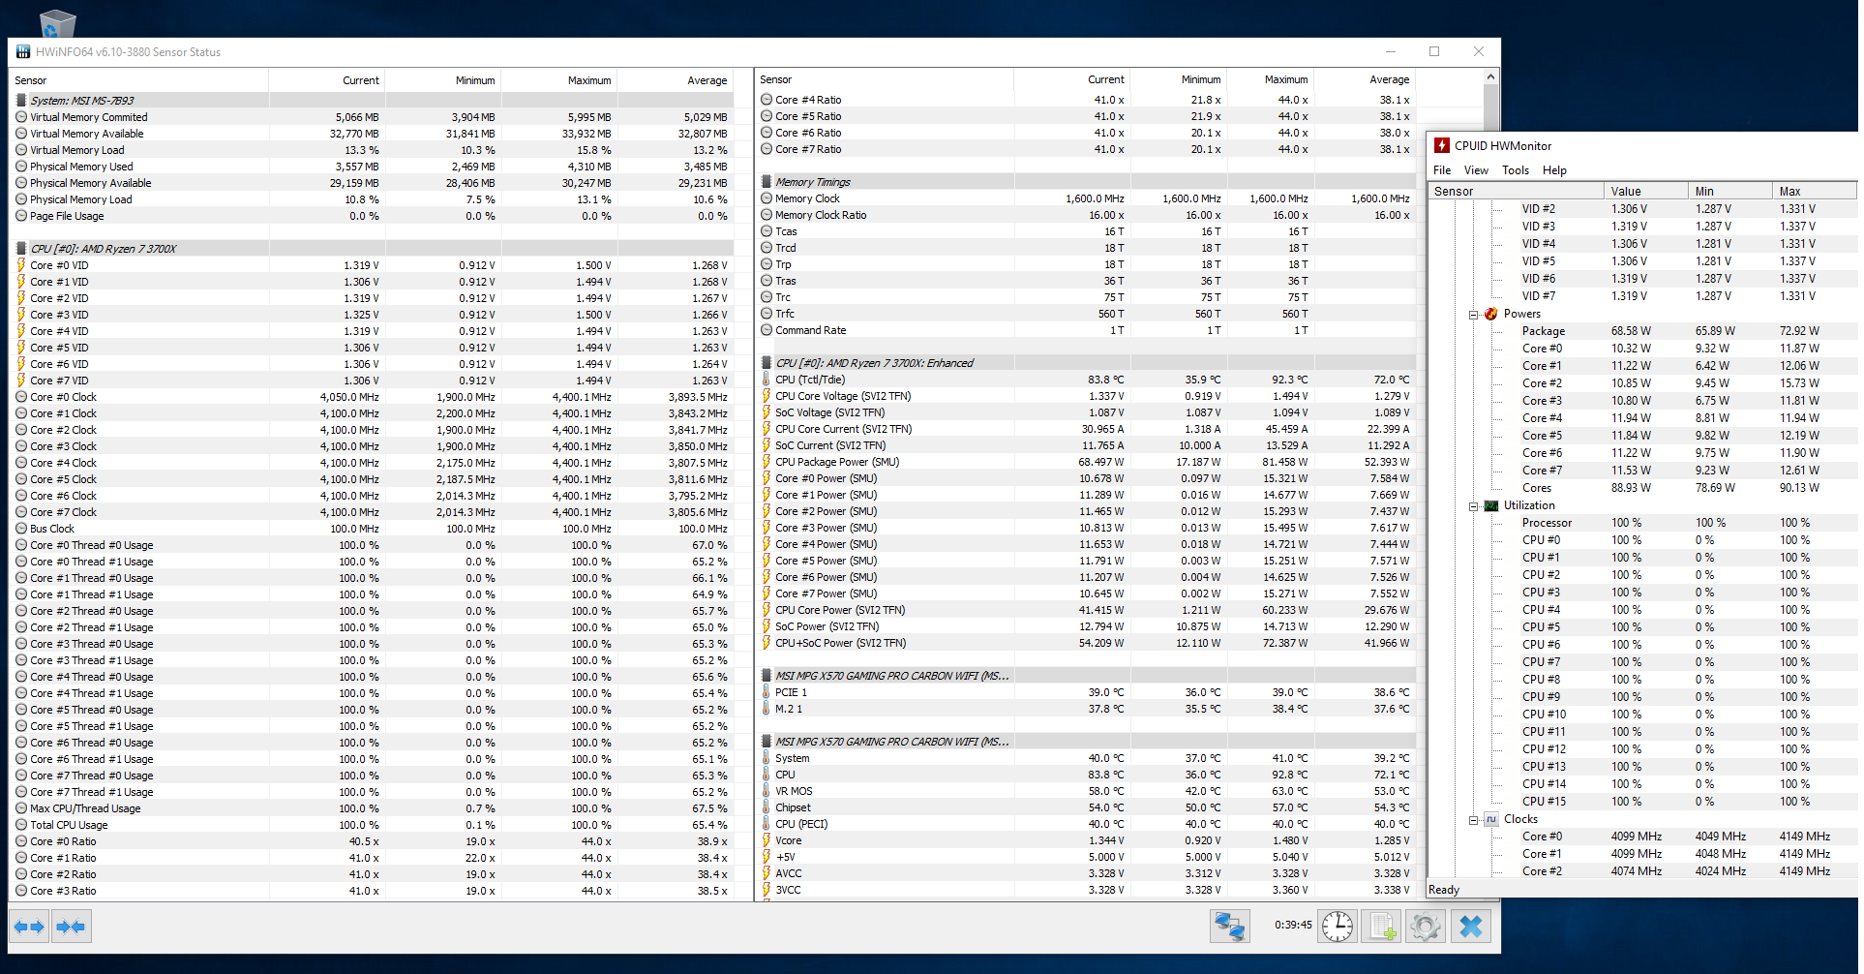Click the icon beside Total CPU Usage
Viewport: 1864px width, 974px height.
[21, 825]
